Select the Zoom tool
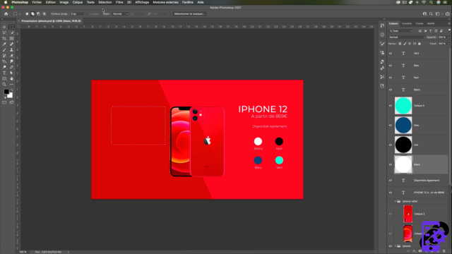 4,85
